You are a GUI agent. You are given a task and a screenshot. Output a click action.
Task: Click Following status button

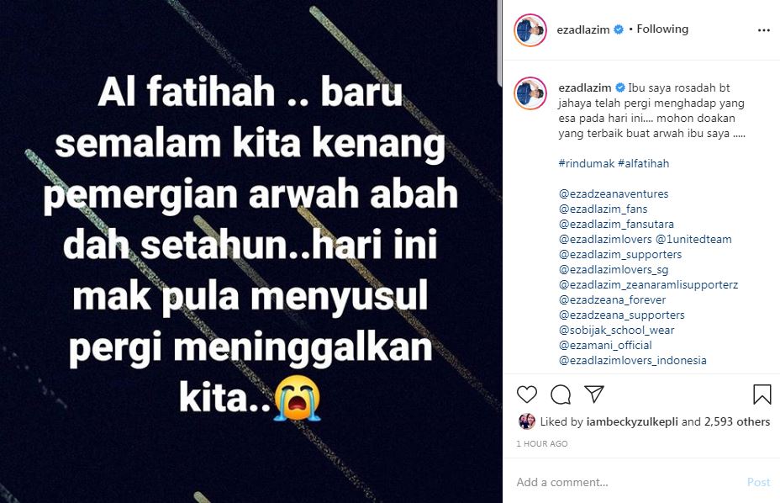click(662, 29)
